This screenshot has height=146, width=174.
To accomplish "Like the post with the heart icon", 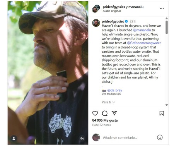I will 95,113.
